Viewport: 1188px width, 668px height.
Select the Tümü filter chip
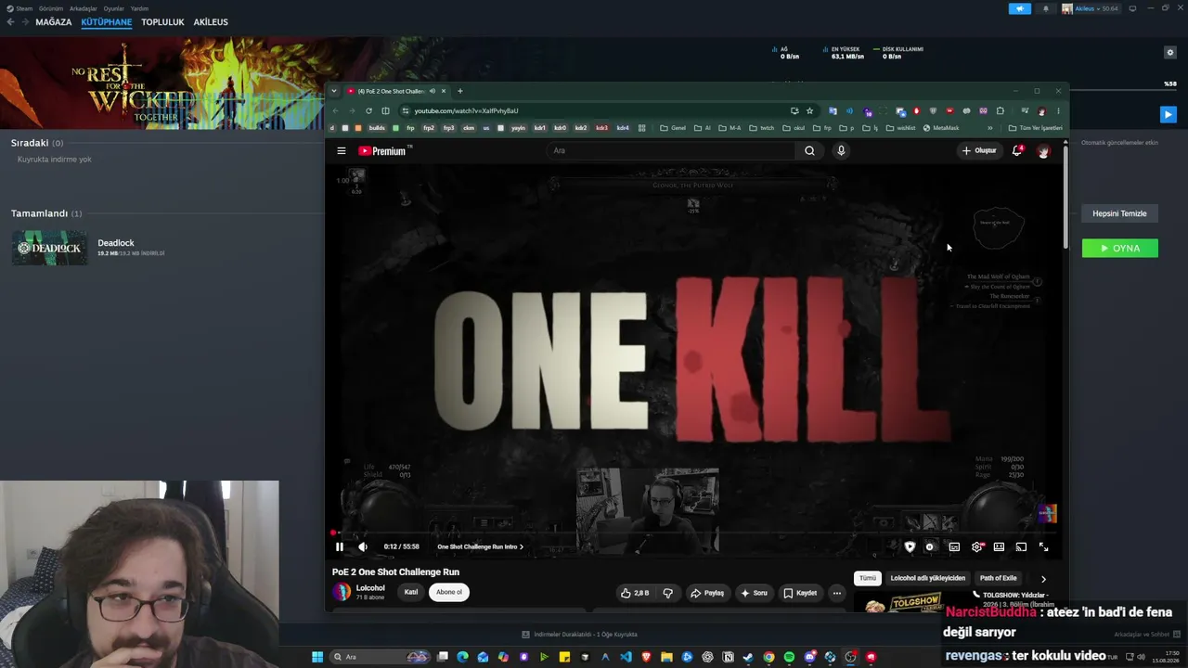pos(867,578)
